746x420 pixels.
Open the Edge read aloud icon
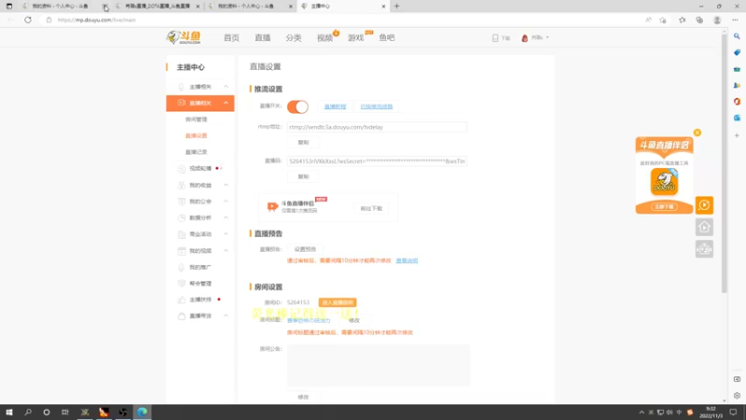click(648, 20)
